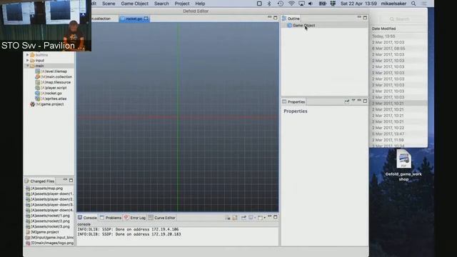Open the Search menu

161,4
